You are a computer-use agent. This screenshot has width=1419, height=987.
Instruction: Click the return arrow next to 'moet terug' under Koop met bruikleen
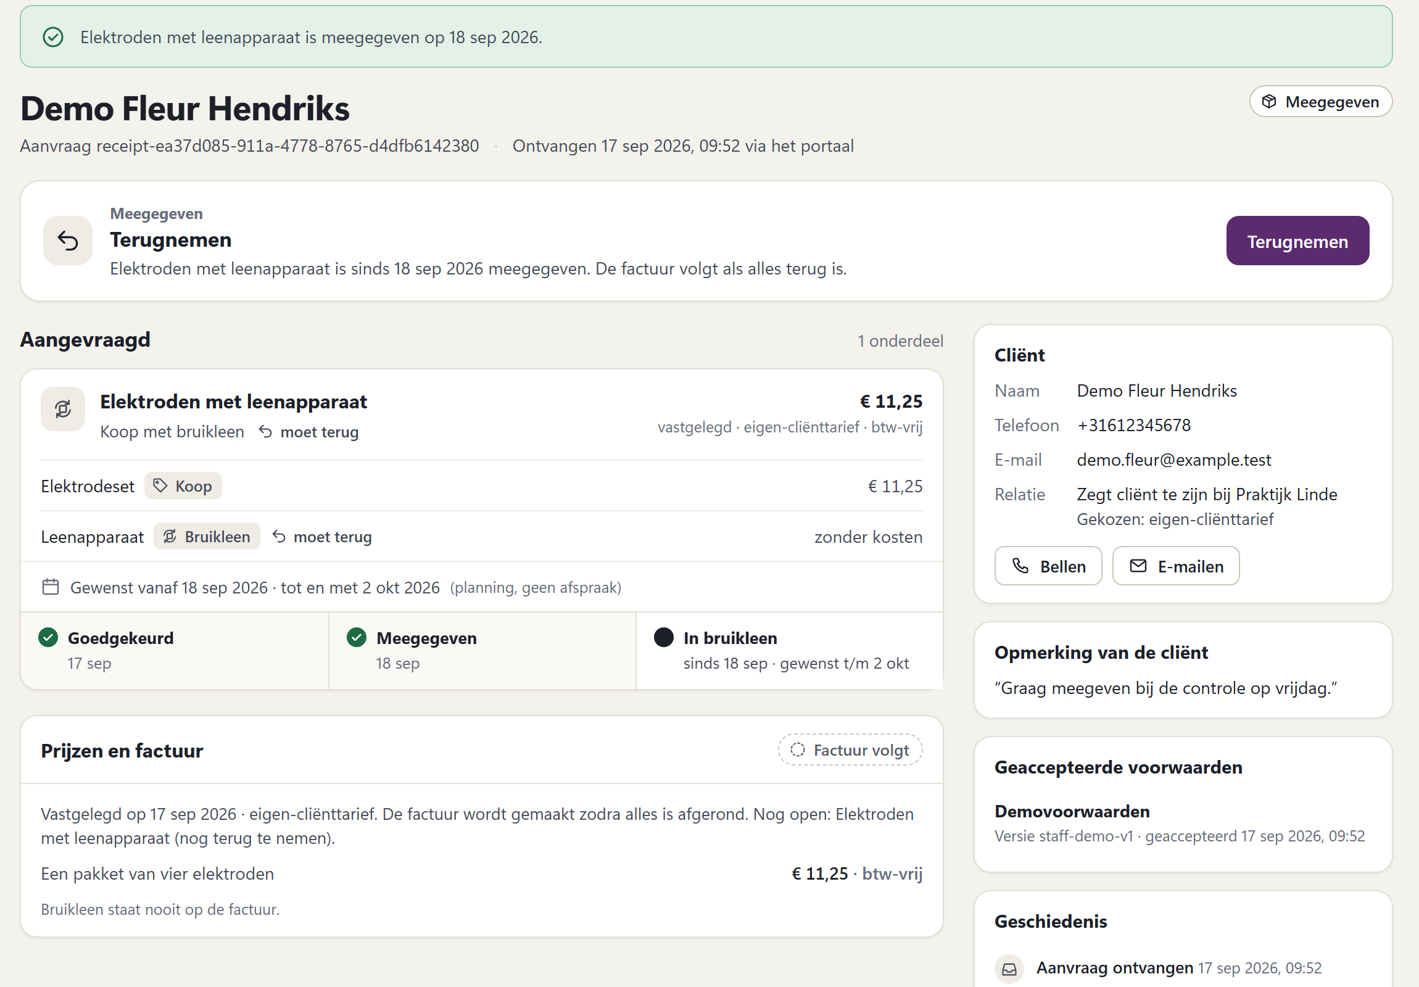(x=265, y=431)
